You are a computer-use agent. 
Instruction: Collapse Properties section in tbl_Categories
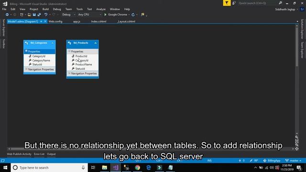tap(26, 51)
